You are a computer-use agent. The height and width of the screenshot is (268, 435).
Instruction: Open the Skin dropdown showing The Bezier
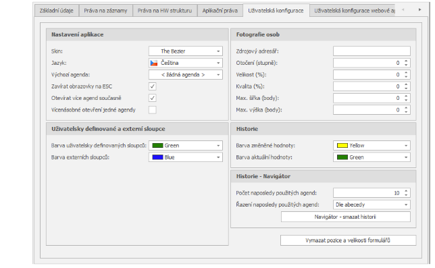186,51
